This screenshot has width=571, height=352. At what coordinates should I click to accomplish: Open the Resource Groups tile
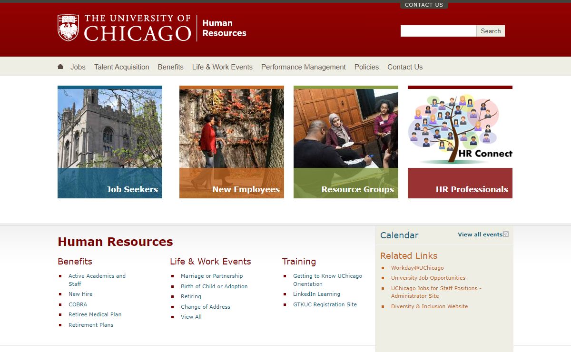point(346,142)
